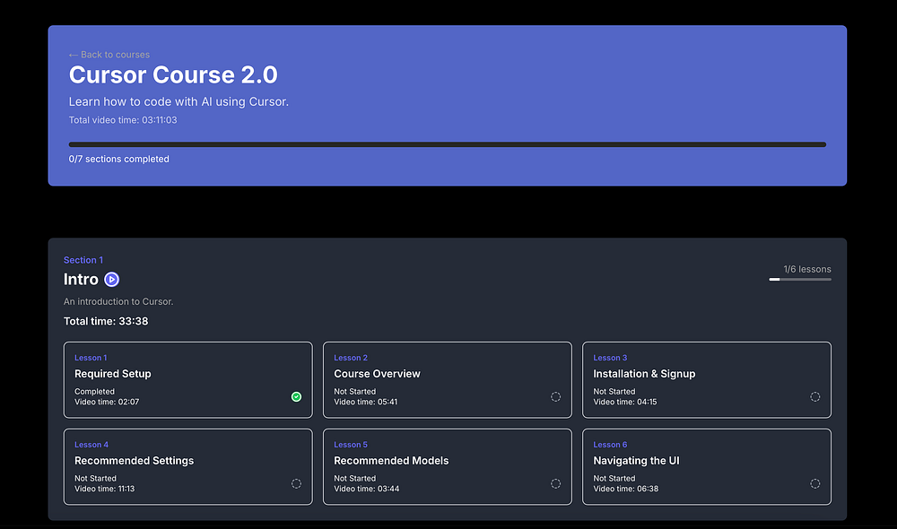Click Video time: 06:38 text

tap(626, 489)
